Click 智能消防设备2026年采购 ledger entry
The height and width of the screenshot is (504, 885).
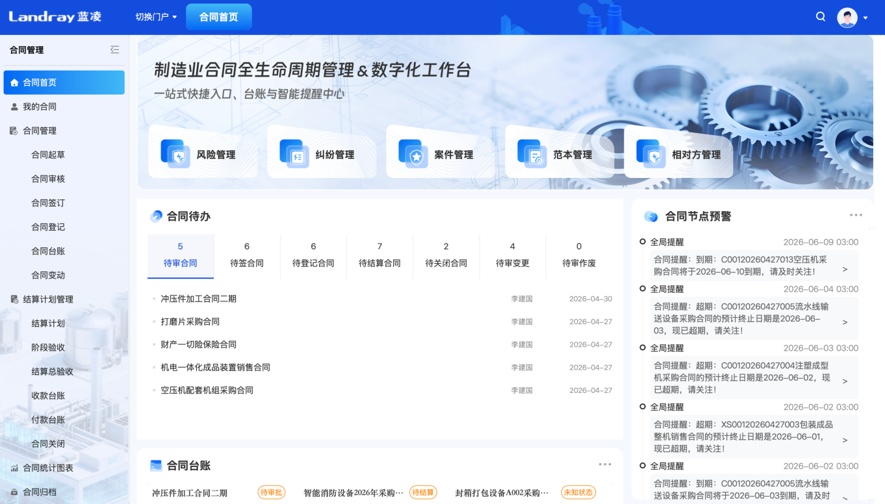(353, 493)
